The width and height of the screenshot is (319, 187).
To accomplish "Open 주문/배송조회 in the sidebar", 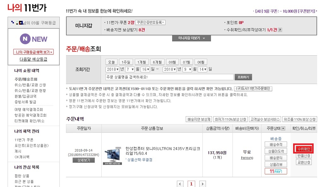I will tap(26, 79).
